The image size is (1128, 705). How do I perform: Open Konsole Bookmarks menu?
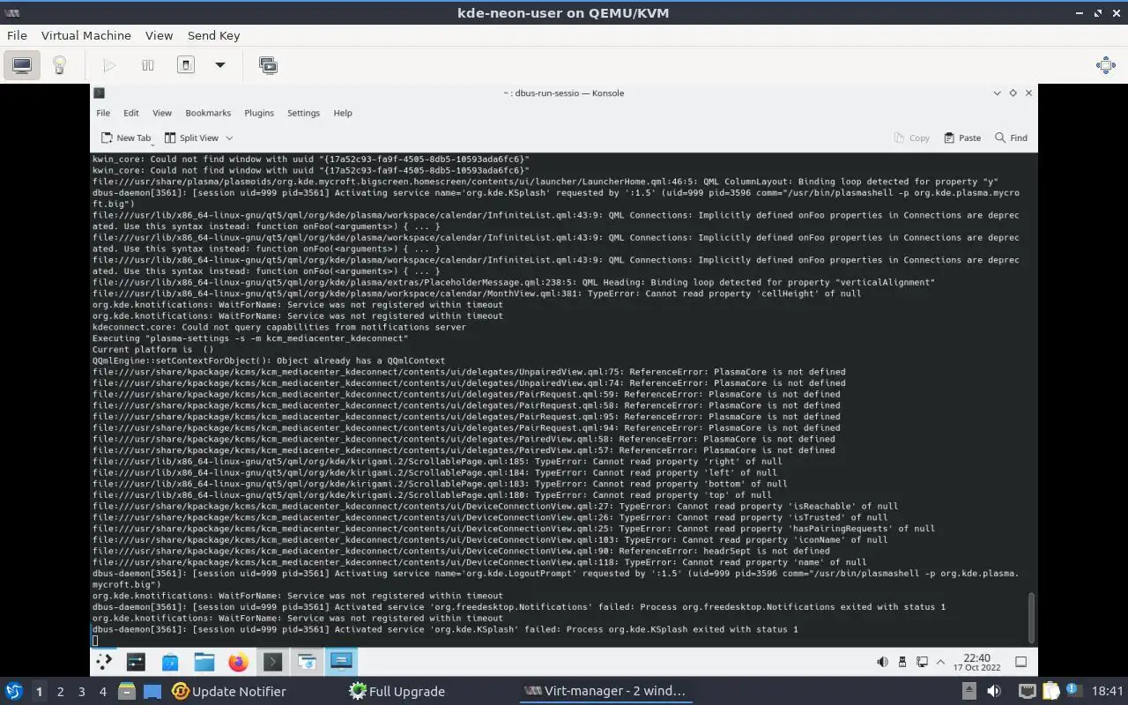tap(208, 113)
